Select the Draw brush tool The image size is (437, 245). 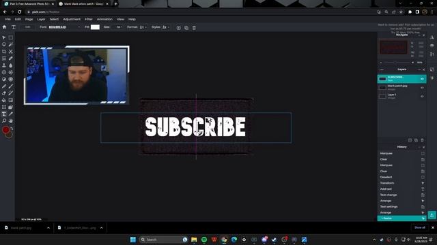[x=11, y=86]
